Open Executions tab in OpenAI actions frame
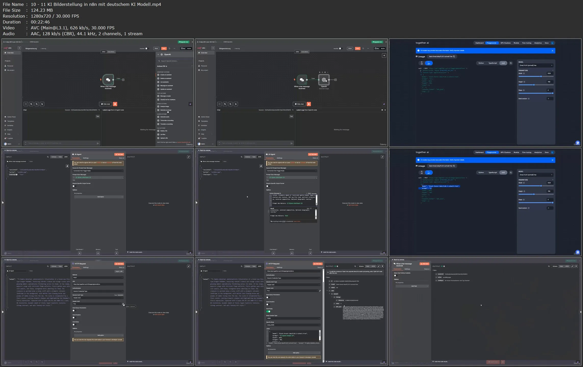 [x=111, y=52]
